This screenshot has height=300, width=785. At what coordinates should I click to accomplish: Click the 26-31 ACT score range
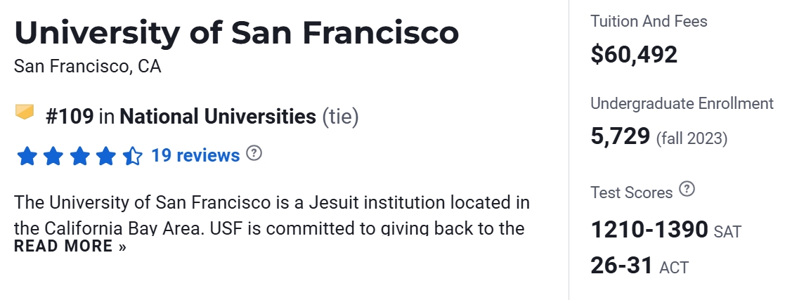[622, 266]
